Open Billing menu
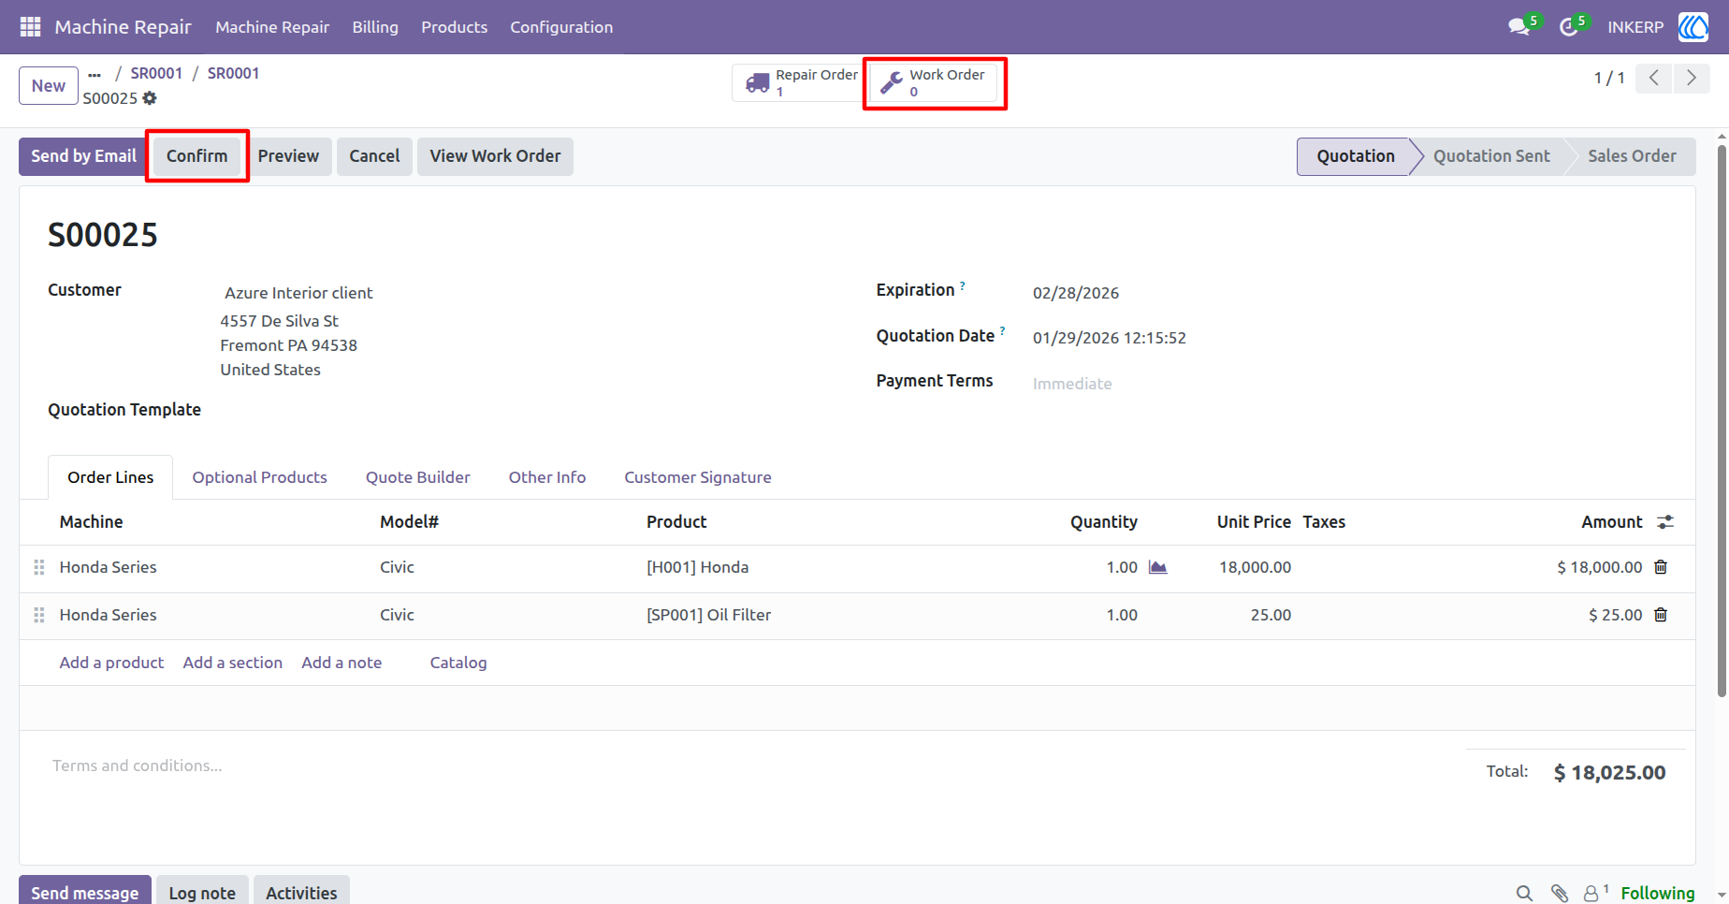1729x904 pixels. tap(375, 27)
